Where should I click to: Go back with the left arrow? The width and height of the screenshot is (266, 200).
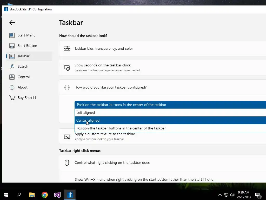(x=12, y=23)
